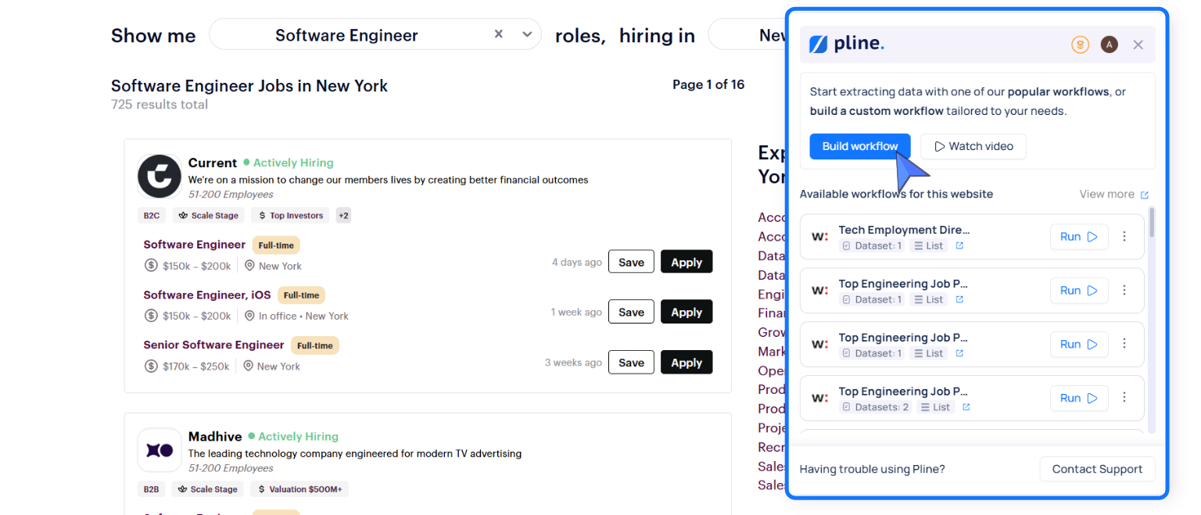Open external link icon on Datasets: 2 workflow
The height and width of the screenshot is (515, 1201).
tap(966, 407)
